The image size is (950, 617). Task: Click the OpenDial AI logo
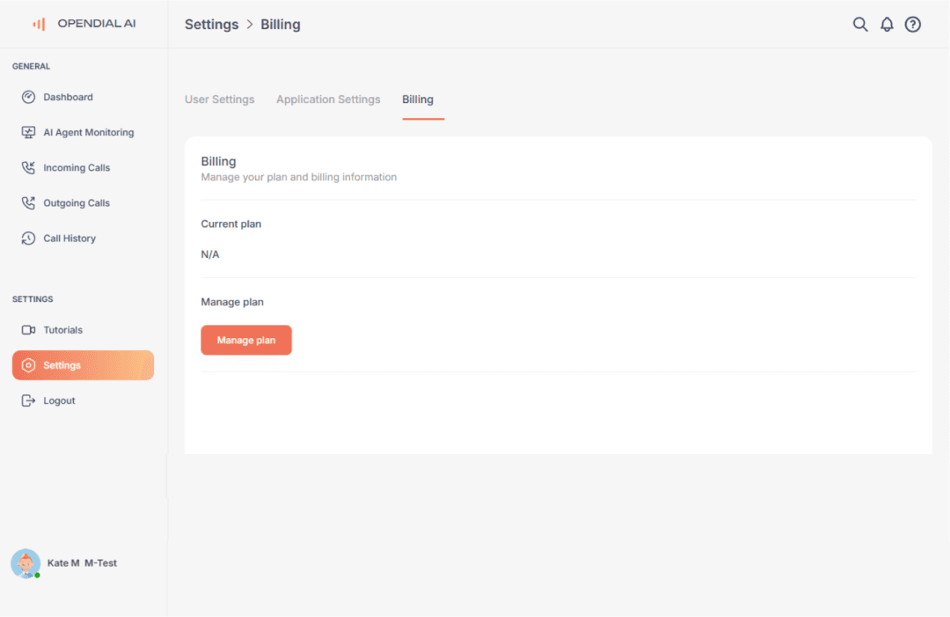84,24
